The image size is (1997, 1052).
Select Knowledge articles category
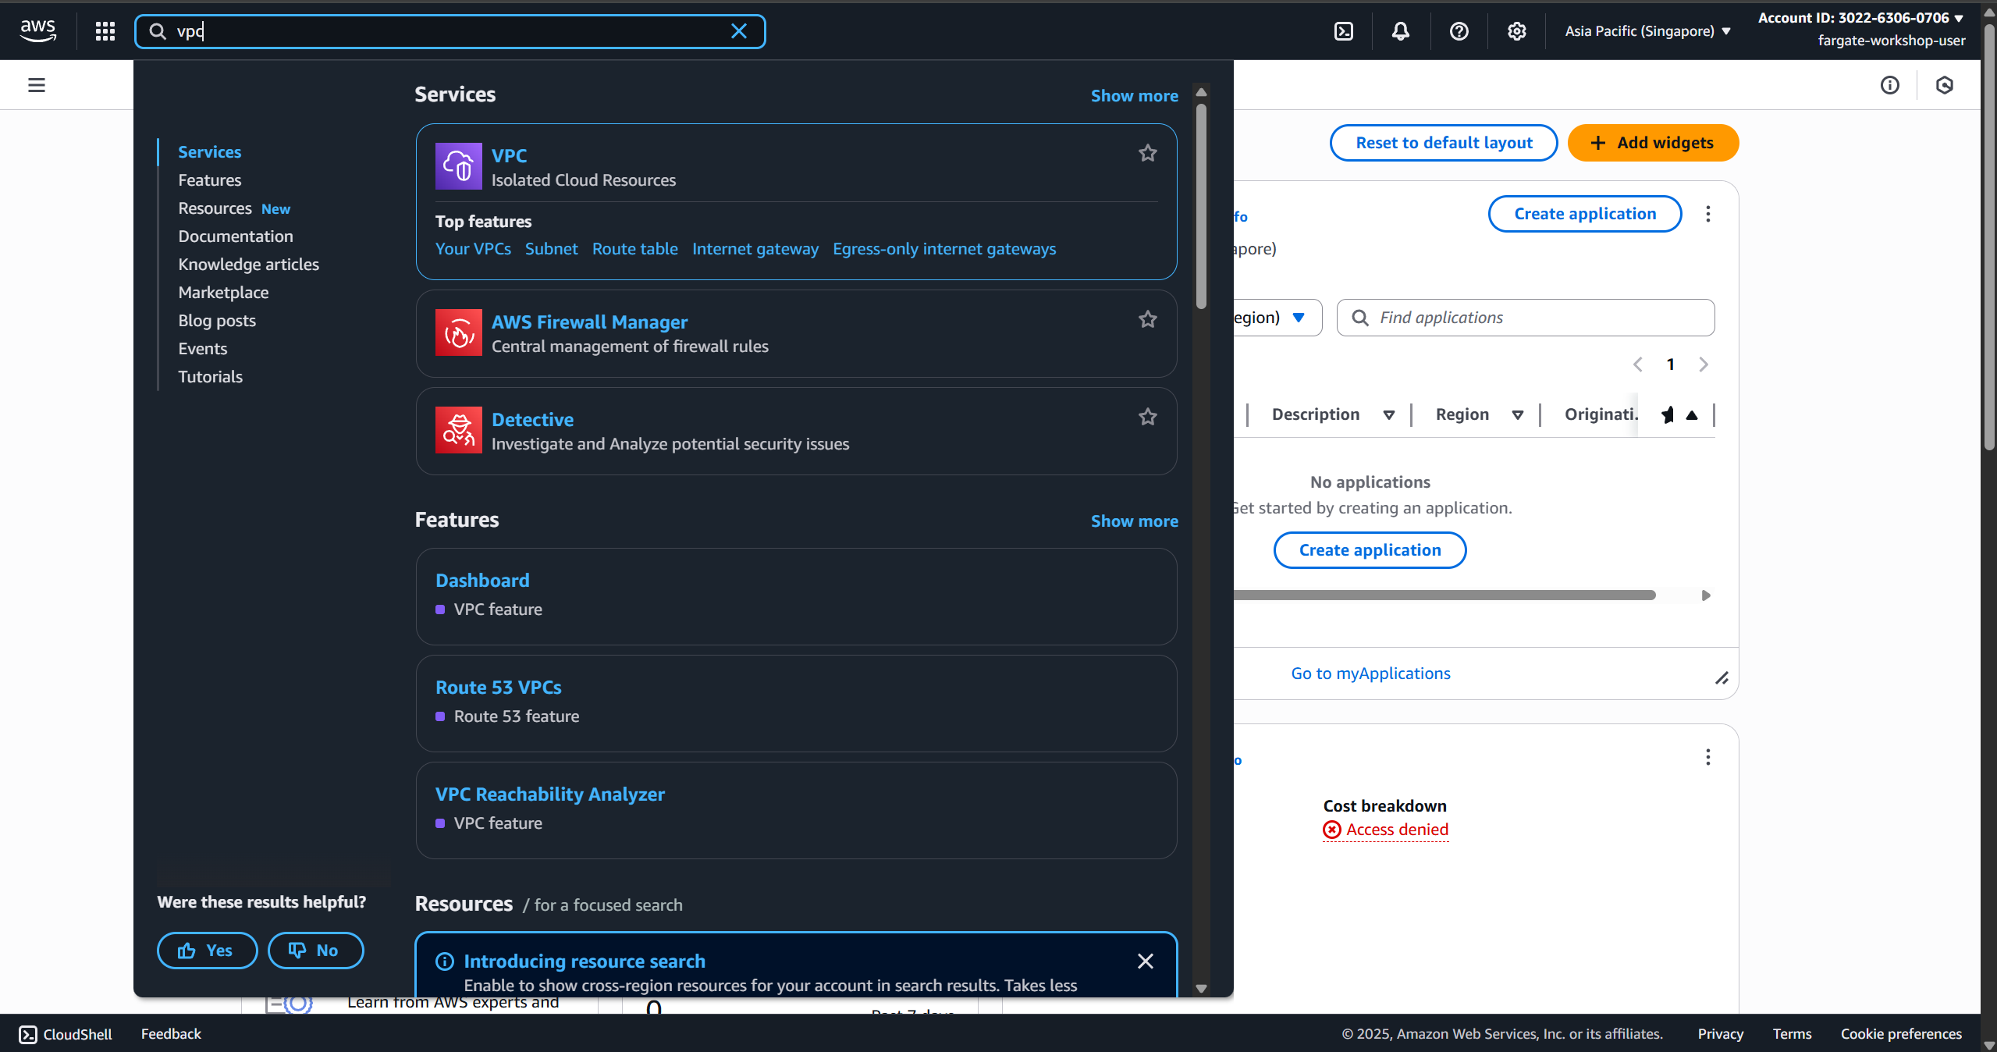coord(248,265)
